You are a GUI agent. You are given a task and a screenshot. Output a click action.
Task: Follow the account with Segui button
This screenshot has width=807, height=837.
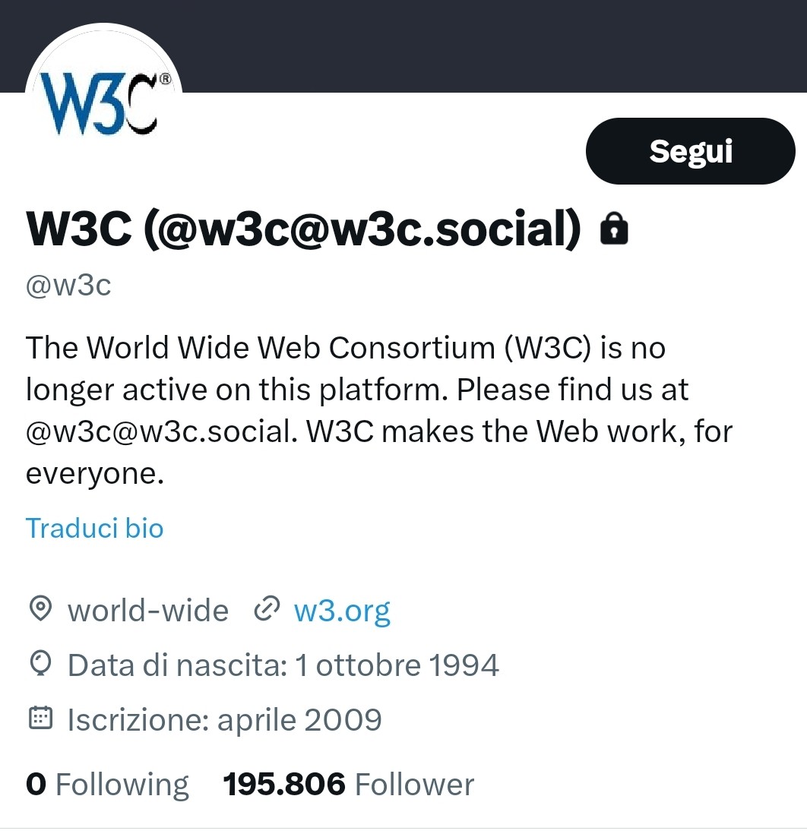coord(690,151)
